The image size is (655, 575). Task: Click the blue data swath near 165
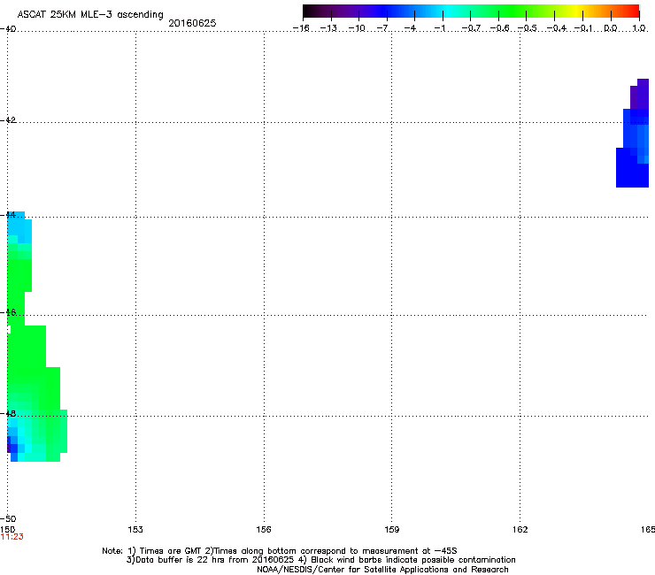633,149
